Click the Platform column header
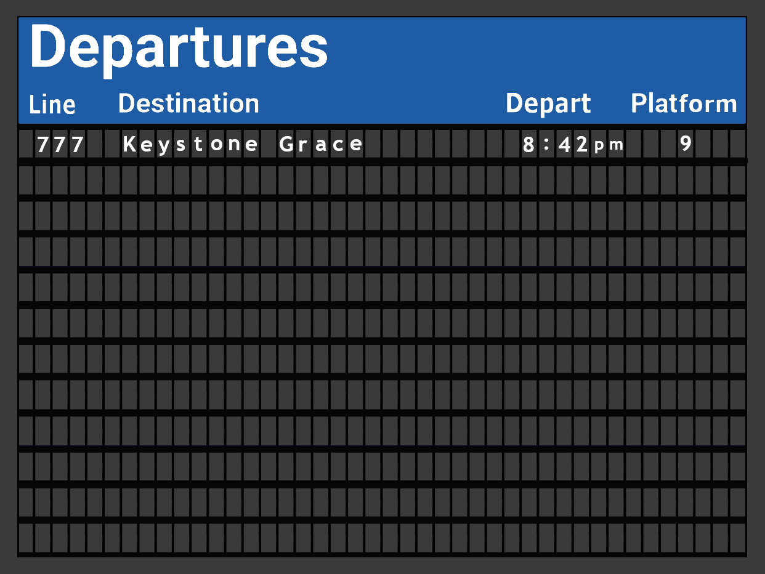 684,103
